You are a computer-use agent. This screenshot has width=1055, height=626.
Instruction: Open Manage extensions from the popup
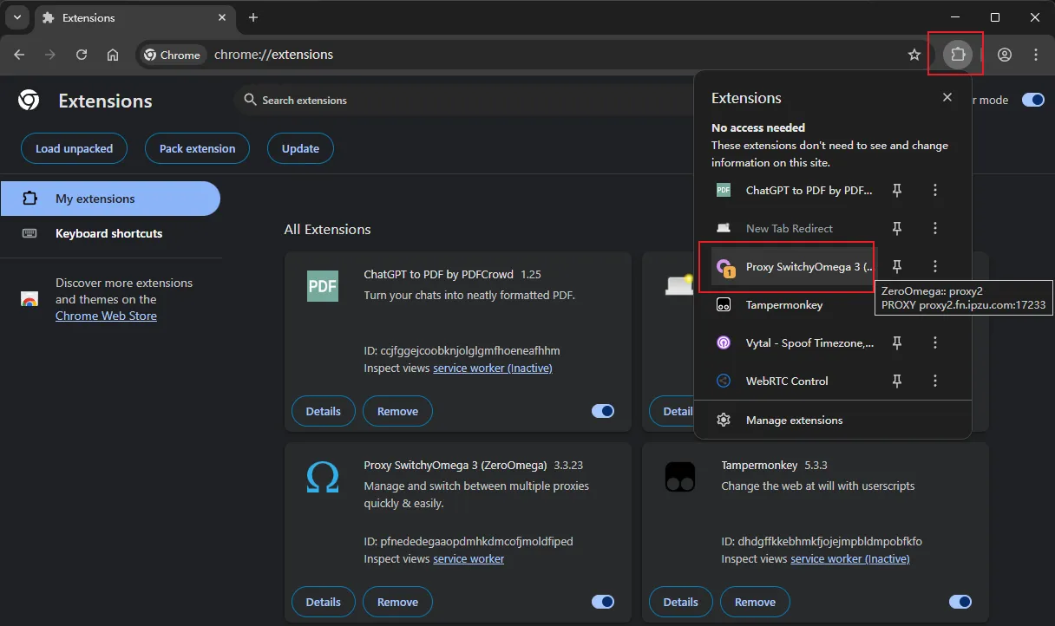833,420
